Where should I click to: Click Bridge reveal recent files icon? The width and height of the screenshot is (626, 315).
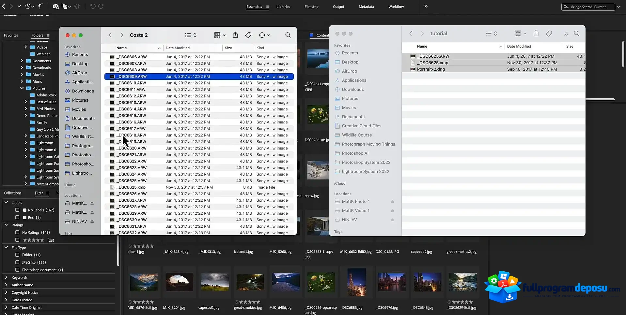(x=29, y=6)
